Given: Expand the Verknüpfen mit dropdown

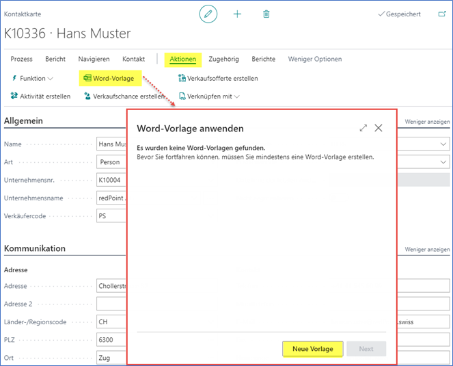Looking at the screenshot, I should coord(208,96).
